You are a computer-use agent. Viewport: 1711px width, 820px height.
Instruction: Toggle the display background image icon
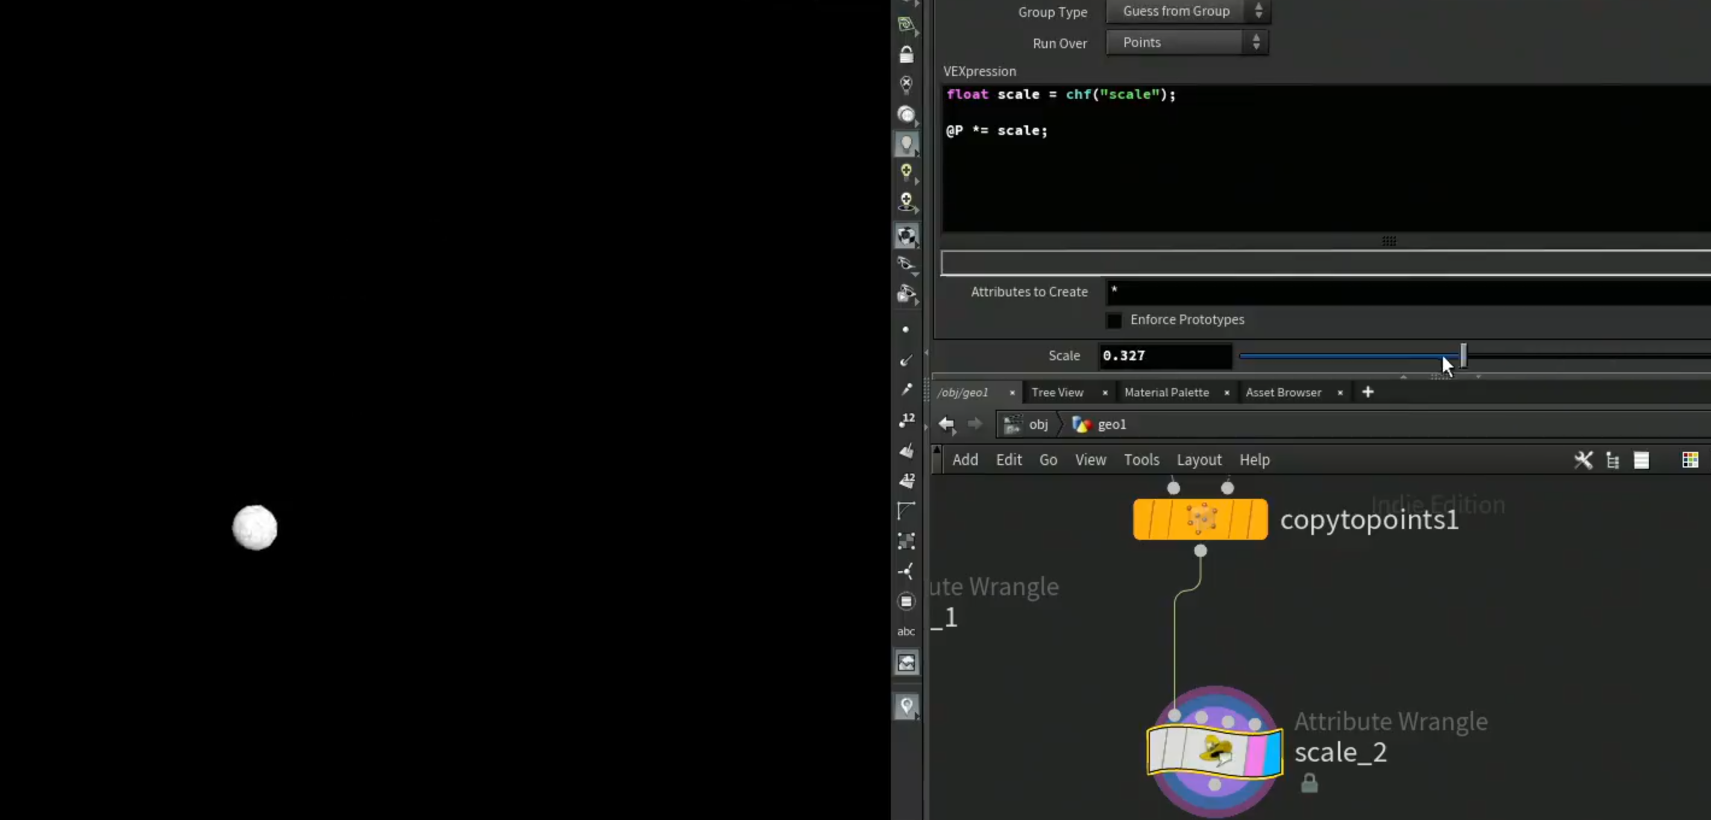906,663
